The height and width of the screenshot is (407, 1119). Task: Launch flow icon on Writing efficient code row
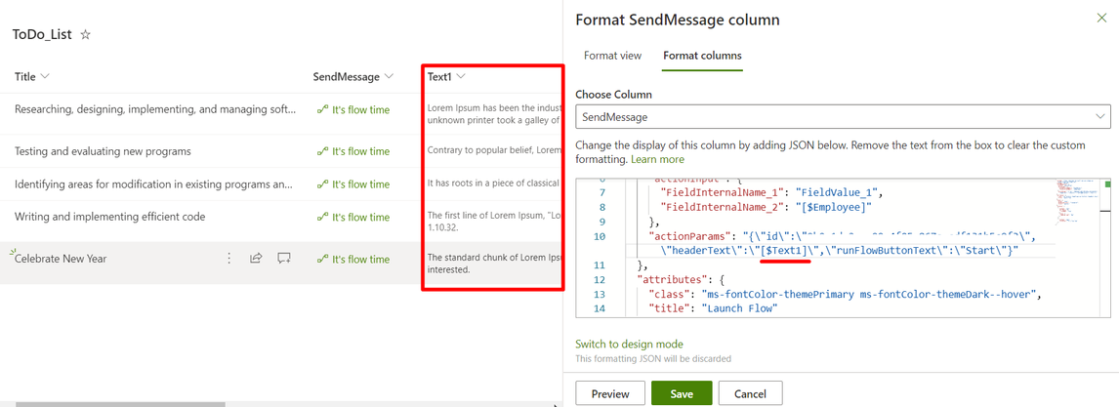pos(322,217)
